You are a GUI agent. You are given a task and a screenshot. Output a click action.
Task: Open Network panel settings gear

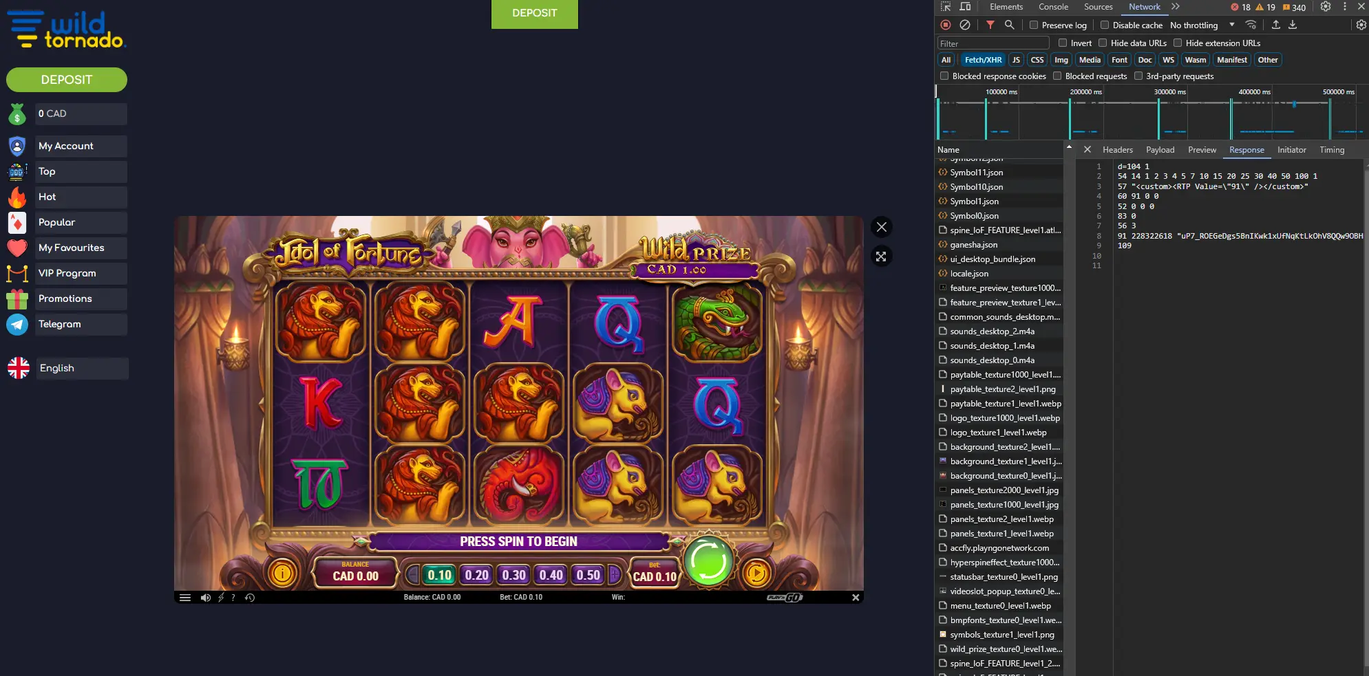point(1361,25)
